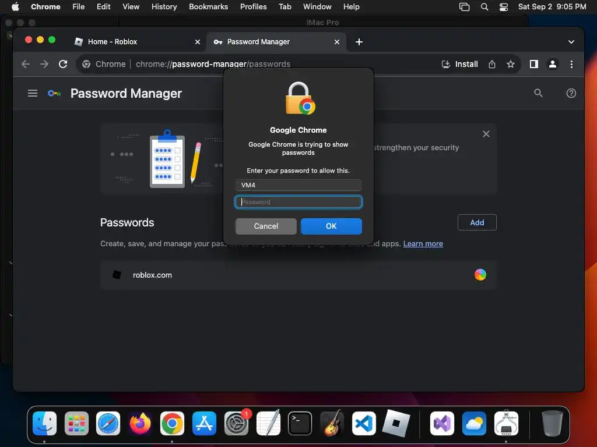
Task: Open a new tab with plus button
Action: coord(359,42)
